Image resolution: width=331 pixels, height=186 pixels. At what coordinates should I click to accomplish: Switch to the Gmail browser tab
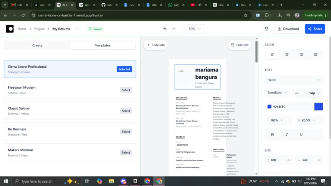19,5
